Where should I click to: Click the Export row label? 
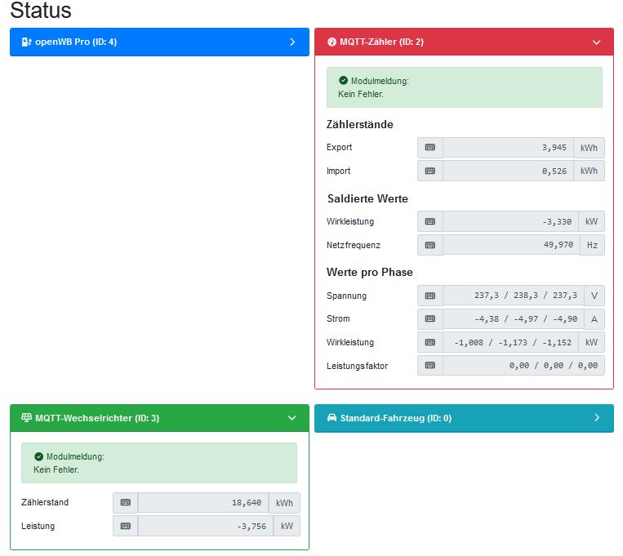pyautogui.click(x=340, y=148)
